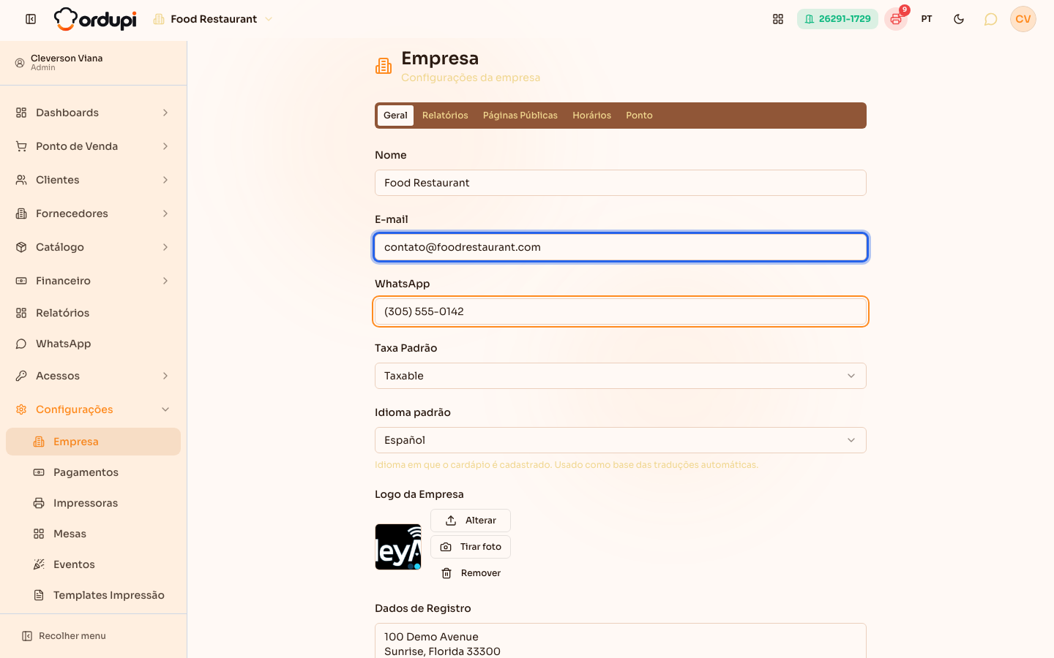Open the Idioma padrão dropdown
Viewport: 1054px width, 658px height.
pos(621,440)
